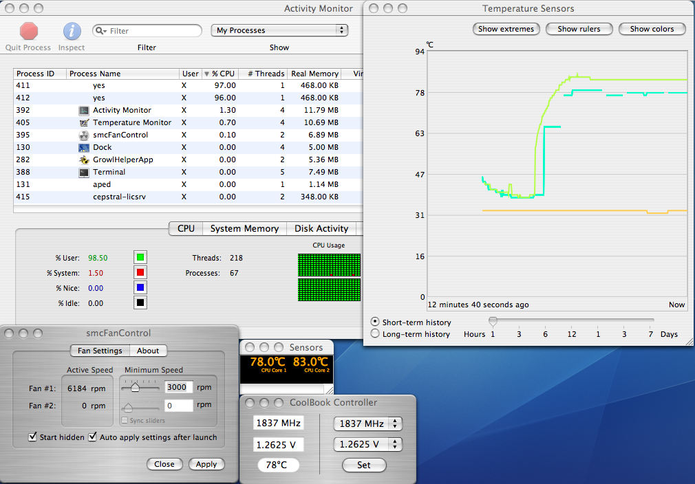Click the blue % Nice color swatch
This screenshot has height=484, width=695.
140,287
